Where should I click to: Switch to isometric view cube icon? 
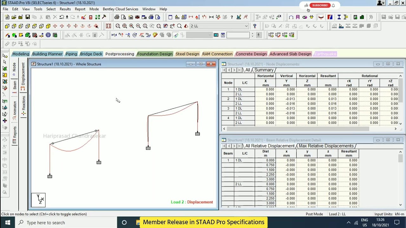pos(48,26)
